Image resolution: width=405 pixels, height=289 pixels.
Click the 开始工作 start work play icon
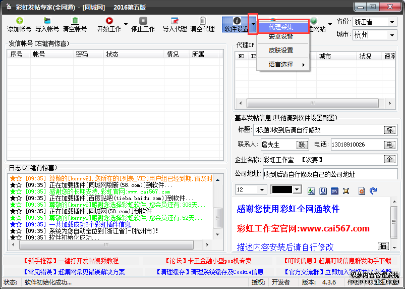[x=109, y=21]
